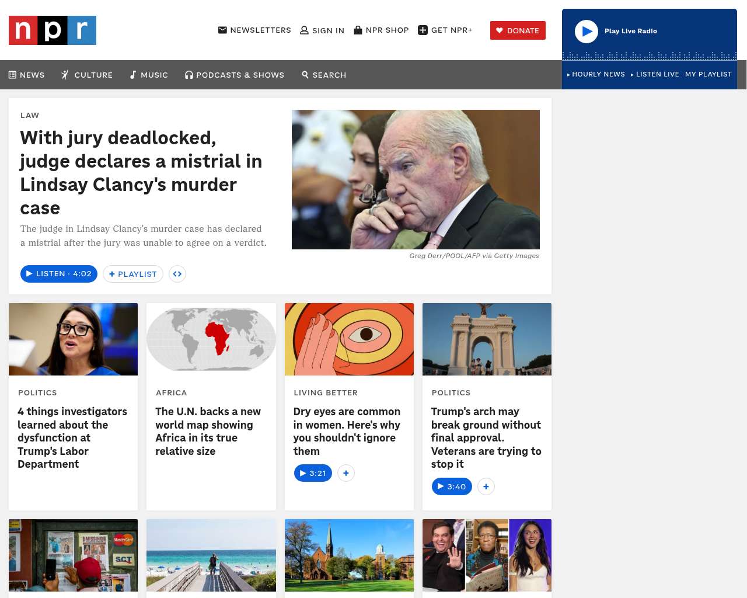The height and width of the screenshot is (598, 747).
Task: Play the 3:21 dry eyes audio
Action: pyautogui.click(x=313, y=473)
